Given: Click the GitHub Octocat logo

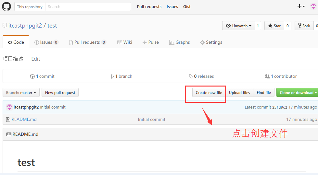Looking at the screenshot, I should click(6, 7).
